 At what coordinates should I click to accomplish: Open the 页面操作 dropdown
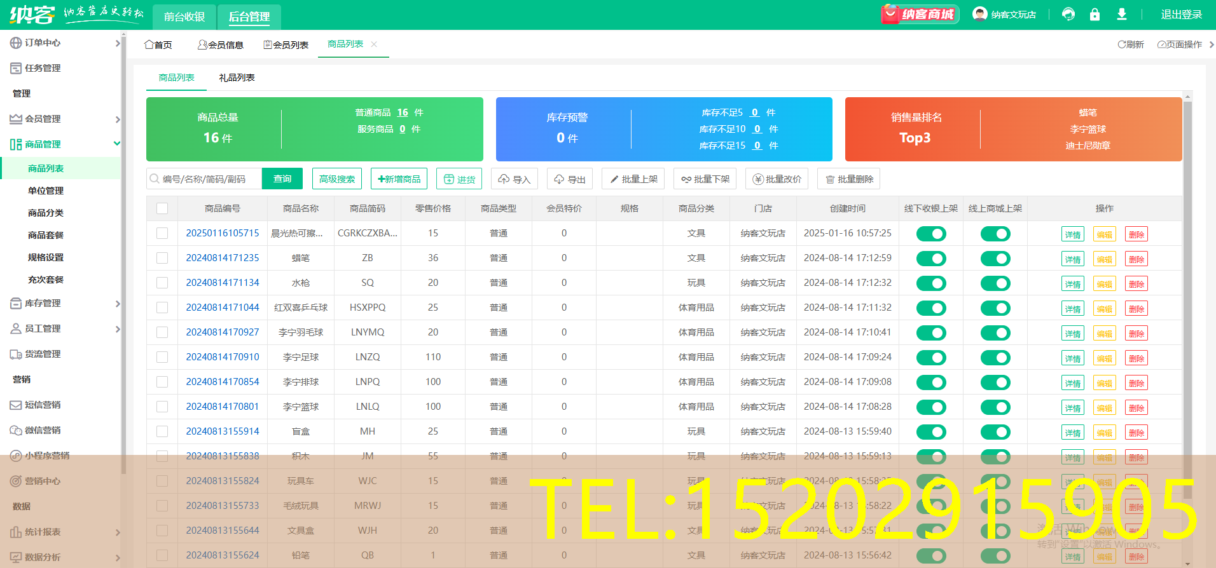pyautogui.click(x=1180, y=44)
